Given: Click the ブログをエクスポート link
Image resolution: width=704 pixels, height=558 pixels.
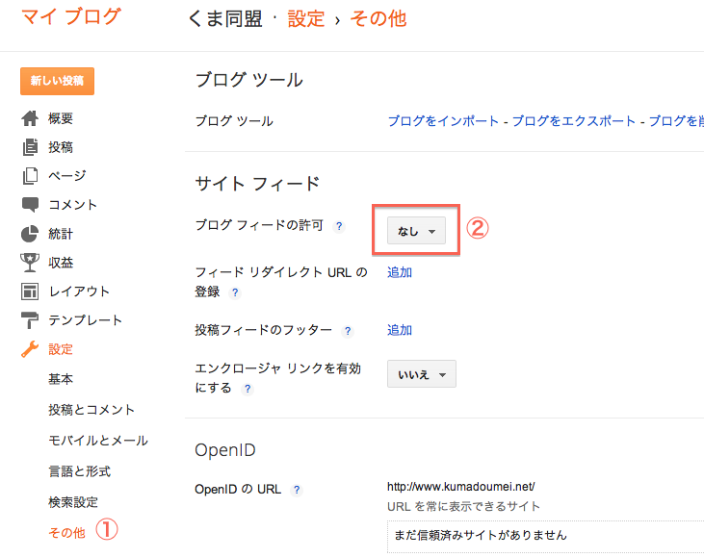Looking at the screenshot, I should pyautogui.click(x=574, y=121).
